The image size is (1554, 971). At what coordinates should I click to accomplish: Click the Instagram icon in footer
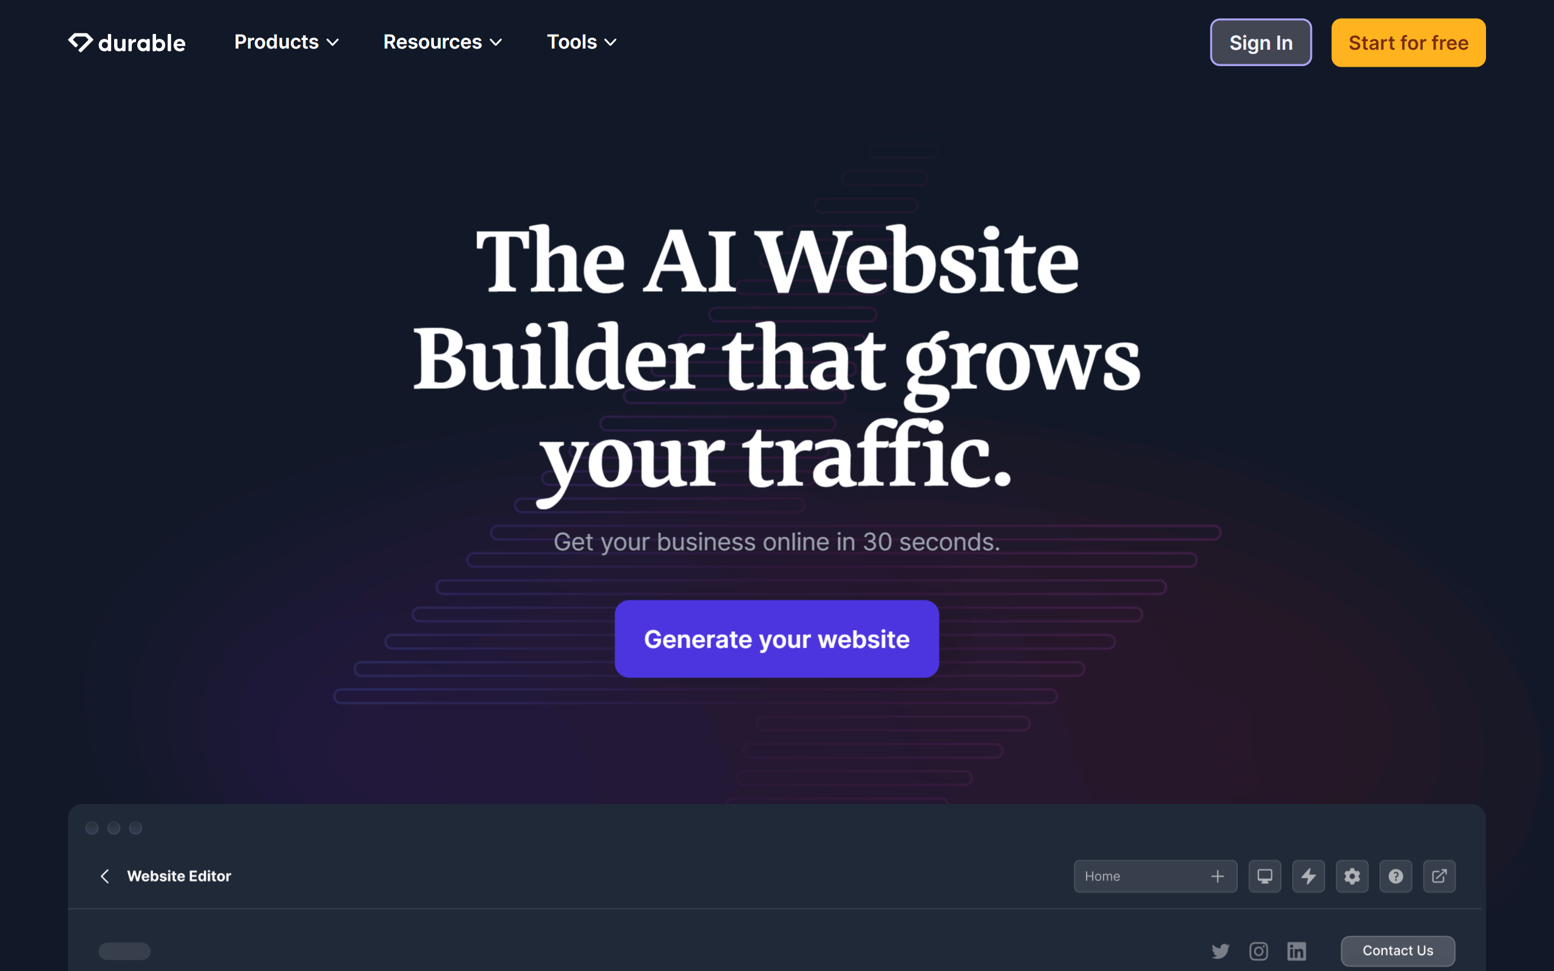click(x=1258, y=951)
